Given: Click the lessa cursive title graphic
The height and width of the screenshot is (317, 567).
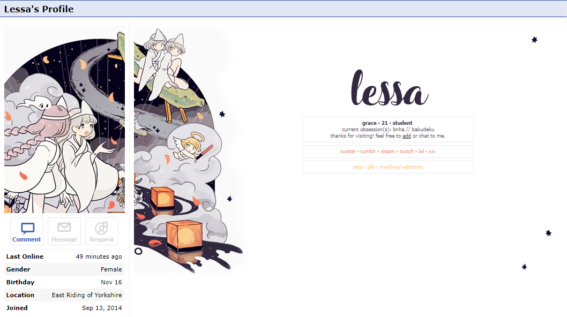Looking at the screenshot, I should pos(390,88).
